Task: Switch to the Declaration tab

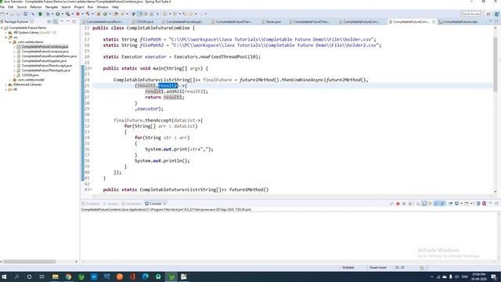Action: point(132,204)
